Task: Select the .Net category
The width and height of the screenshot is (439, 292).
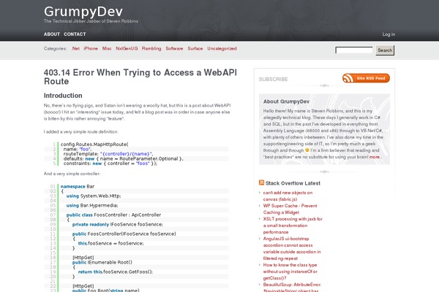Action: point(75,48)
